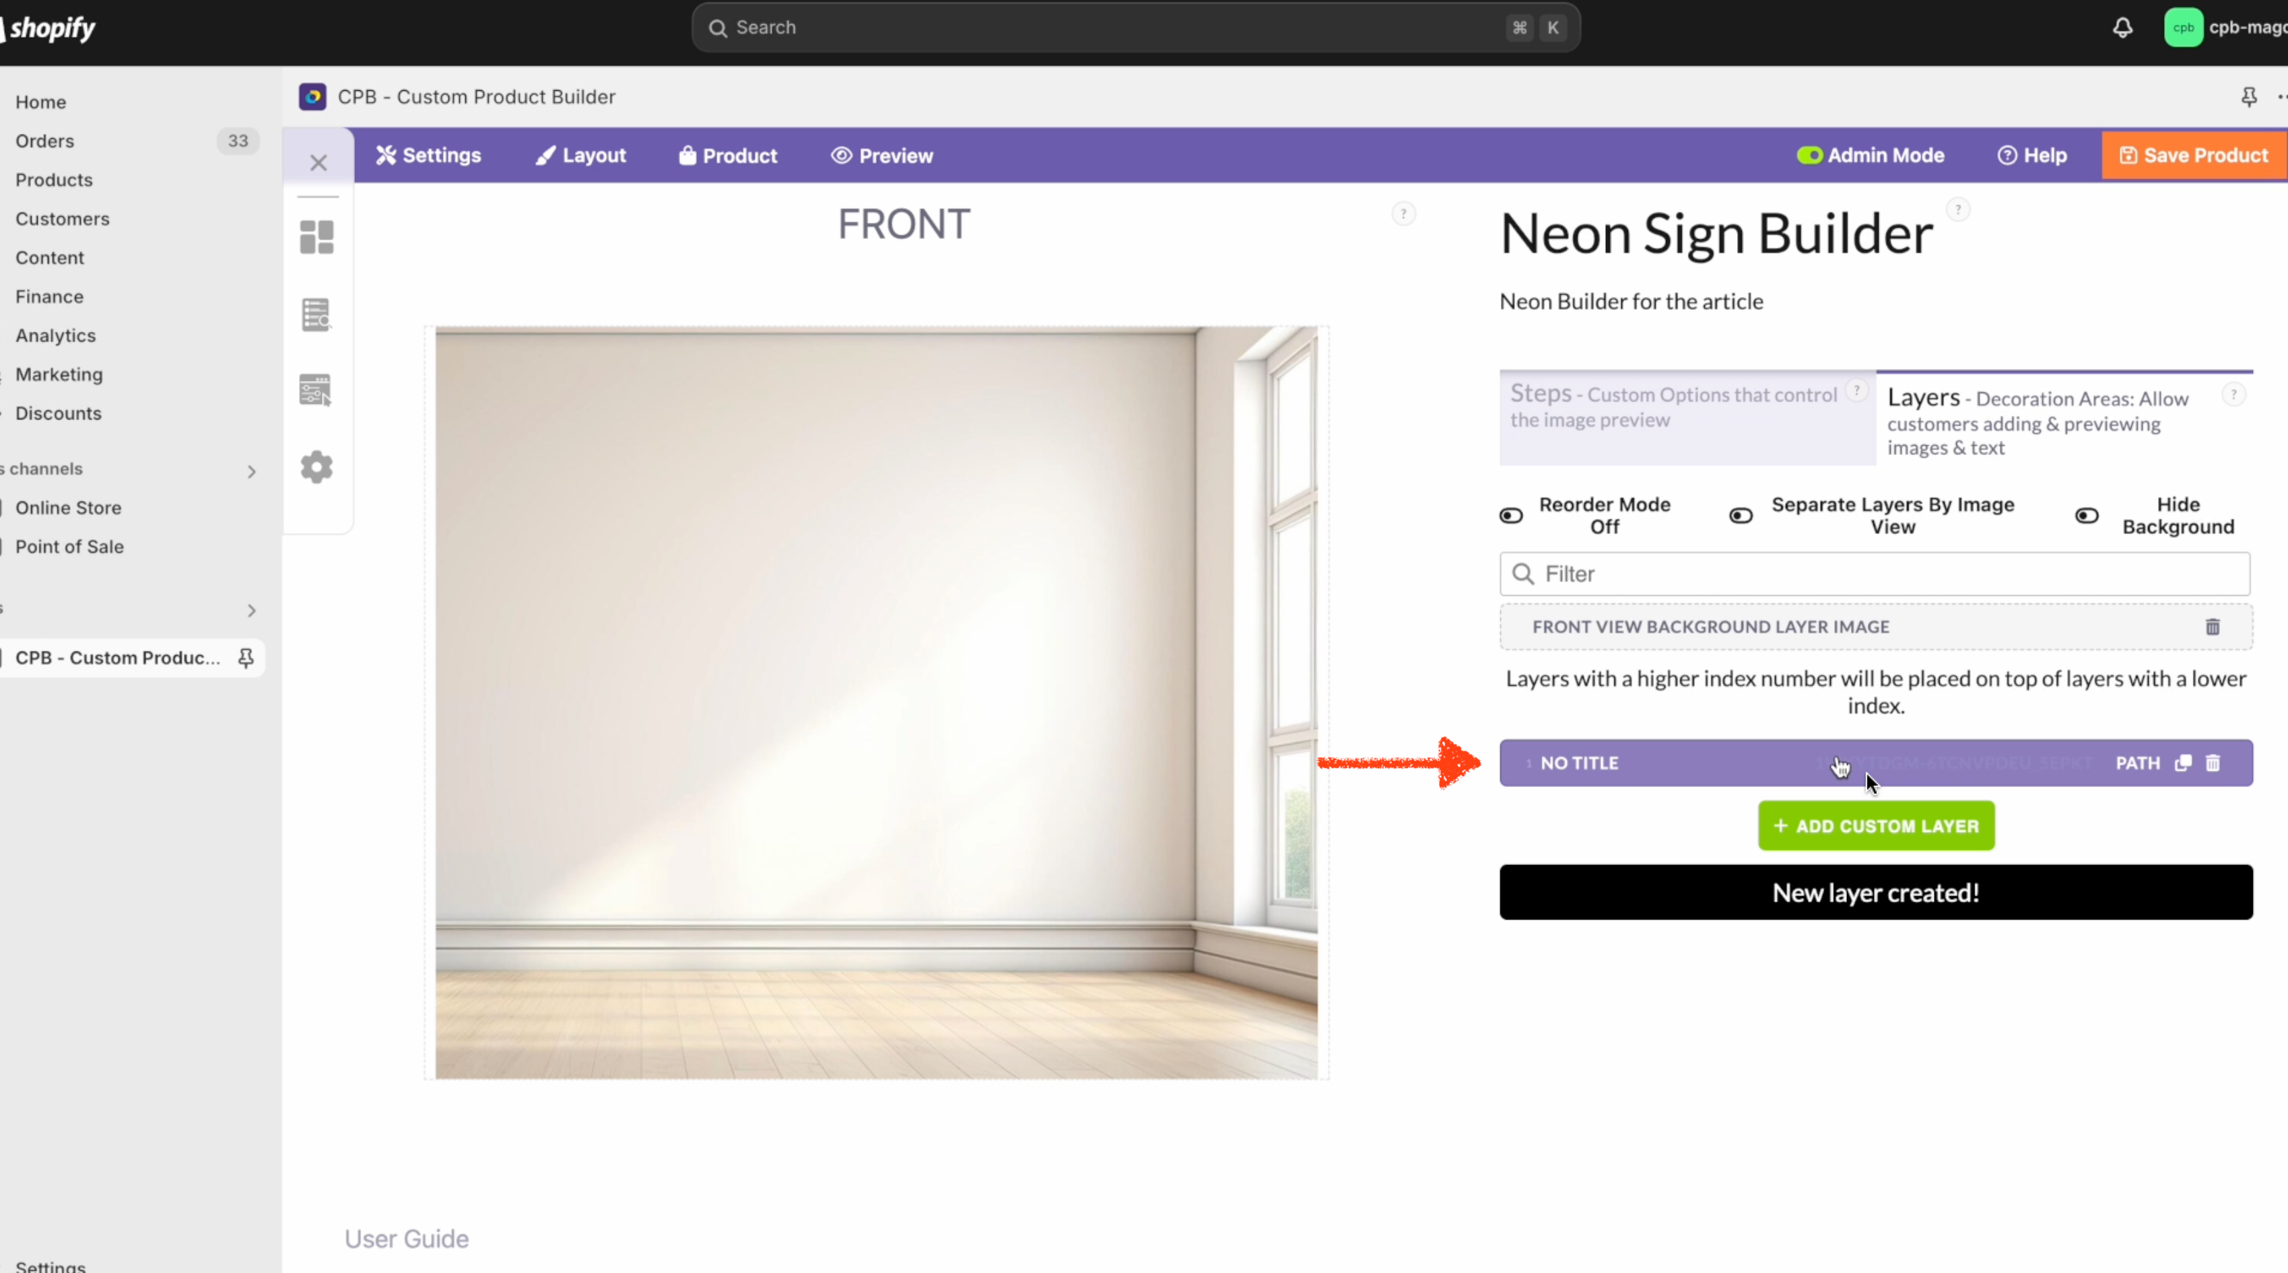Enable Separate Layers By Image View
This screenshot has height=1273, width=2288.
point(1741,516)
